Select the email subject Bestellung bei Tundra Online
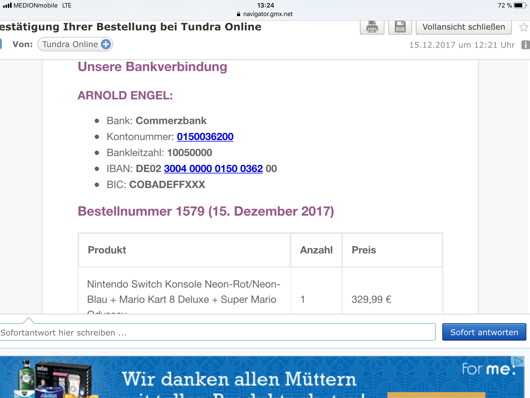The height and width of the screenshot is (398, 530). click(179, 27)
